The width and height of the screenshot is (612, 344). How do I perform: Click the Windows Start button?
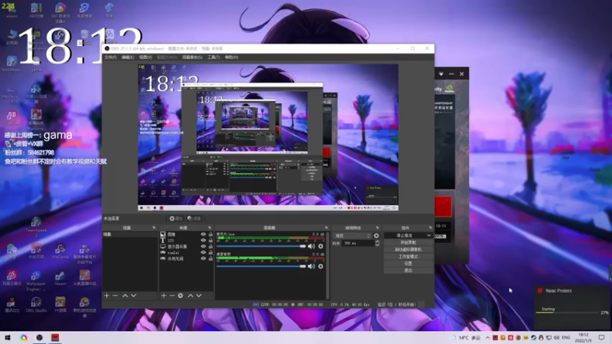click(8, 337)
